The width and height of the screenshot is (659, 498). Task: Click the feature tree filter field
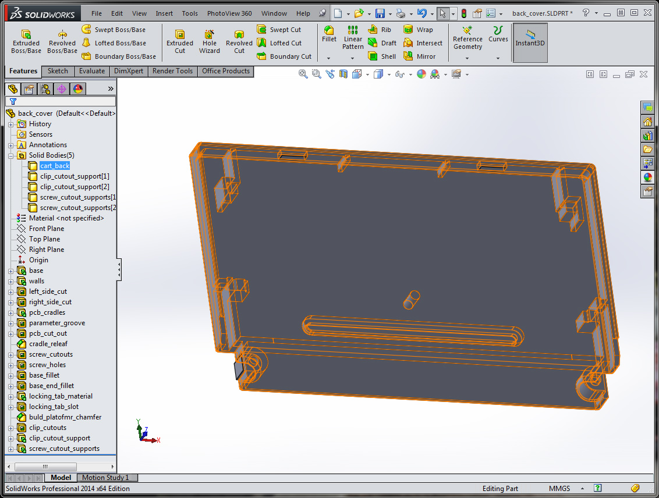tap(61, 101)
